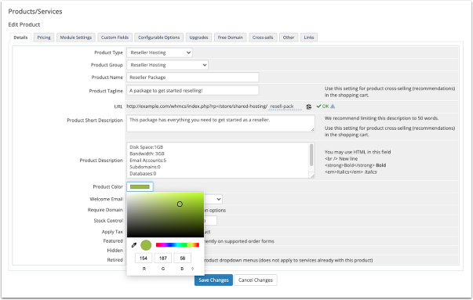Adjust the hue slider in color picker
Viewport: 473px width, 300px height.
[177, 245]
